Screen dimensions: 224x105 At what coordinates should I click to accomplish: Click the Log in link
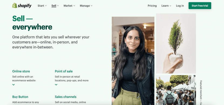tap(180, 6)
